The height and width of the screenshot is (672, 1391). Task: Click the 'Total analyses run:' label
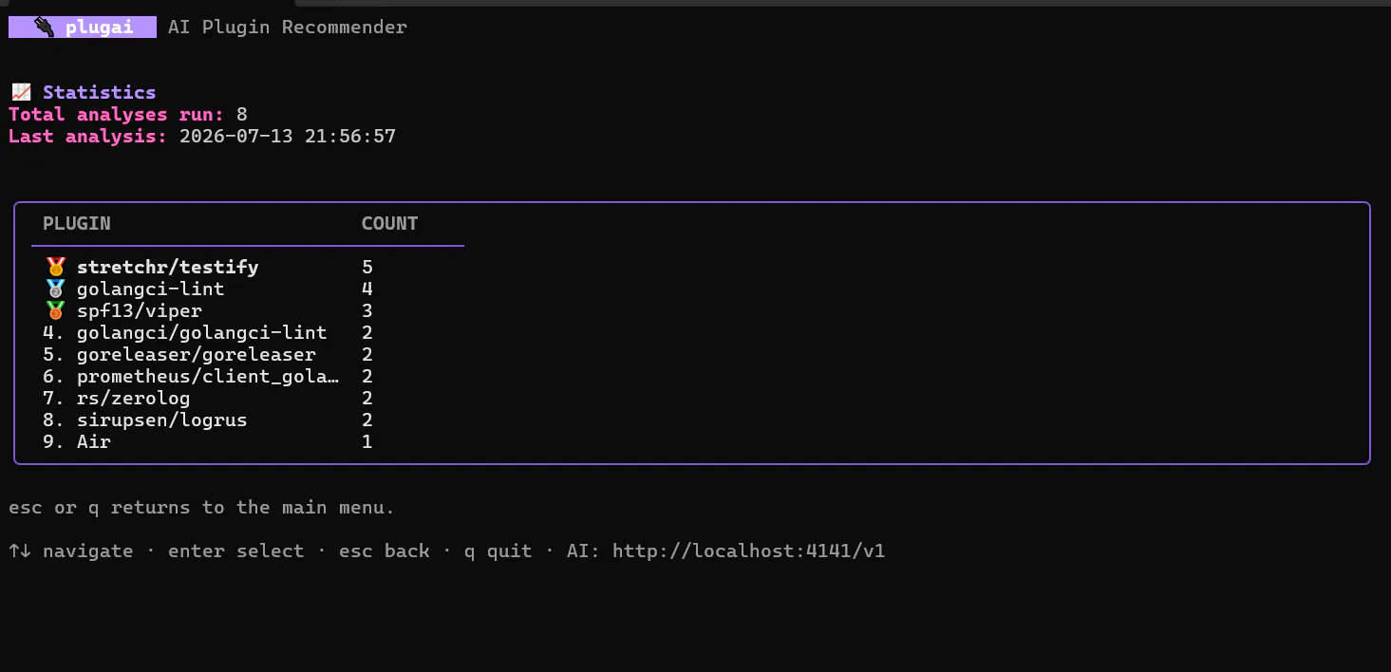click(117, 114)
